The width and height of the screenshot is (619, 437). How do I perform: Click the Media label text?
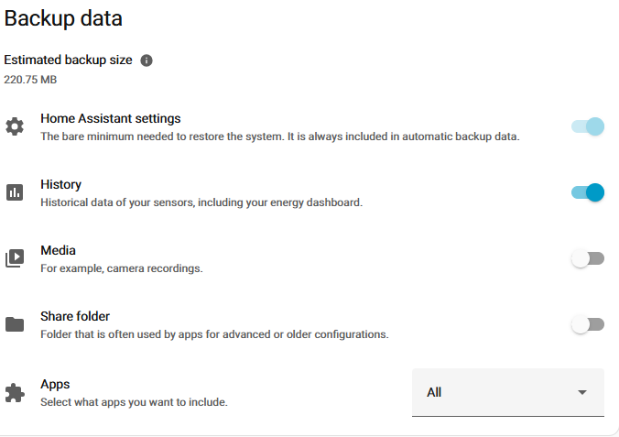(58, 250)
